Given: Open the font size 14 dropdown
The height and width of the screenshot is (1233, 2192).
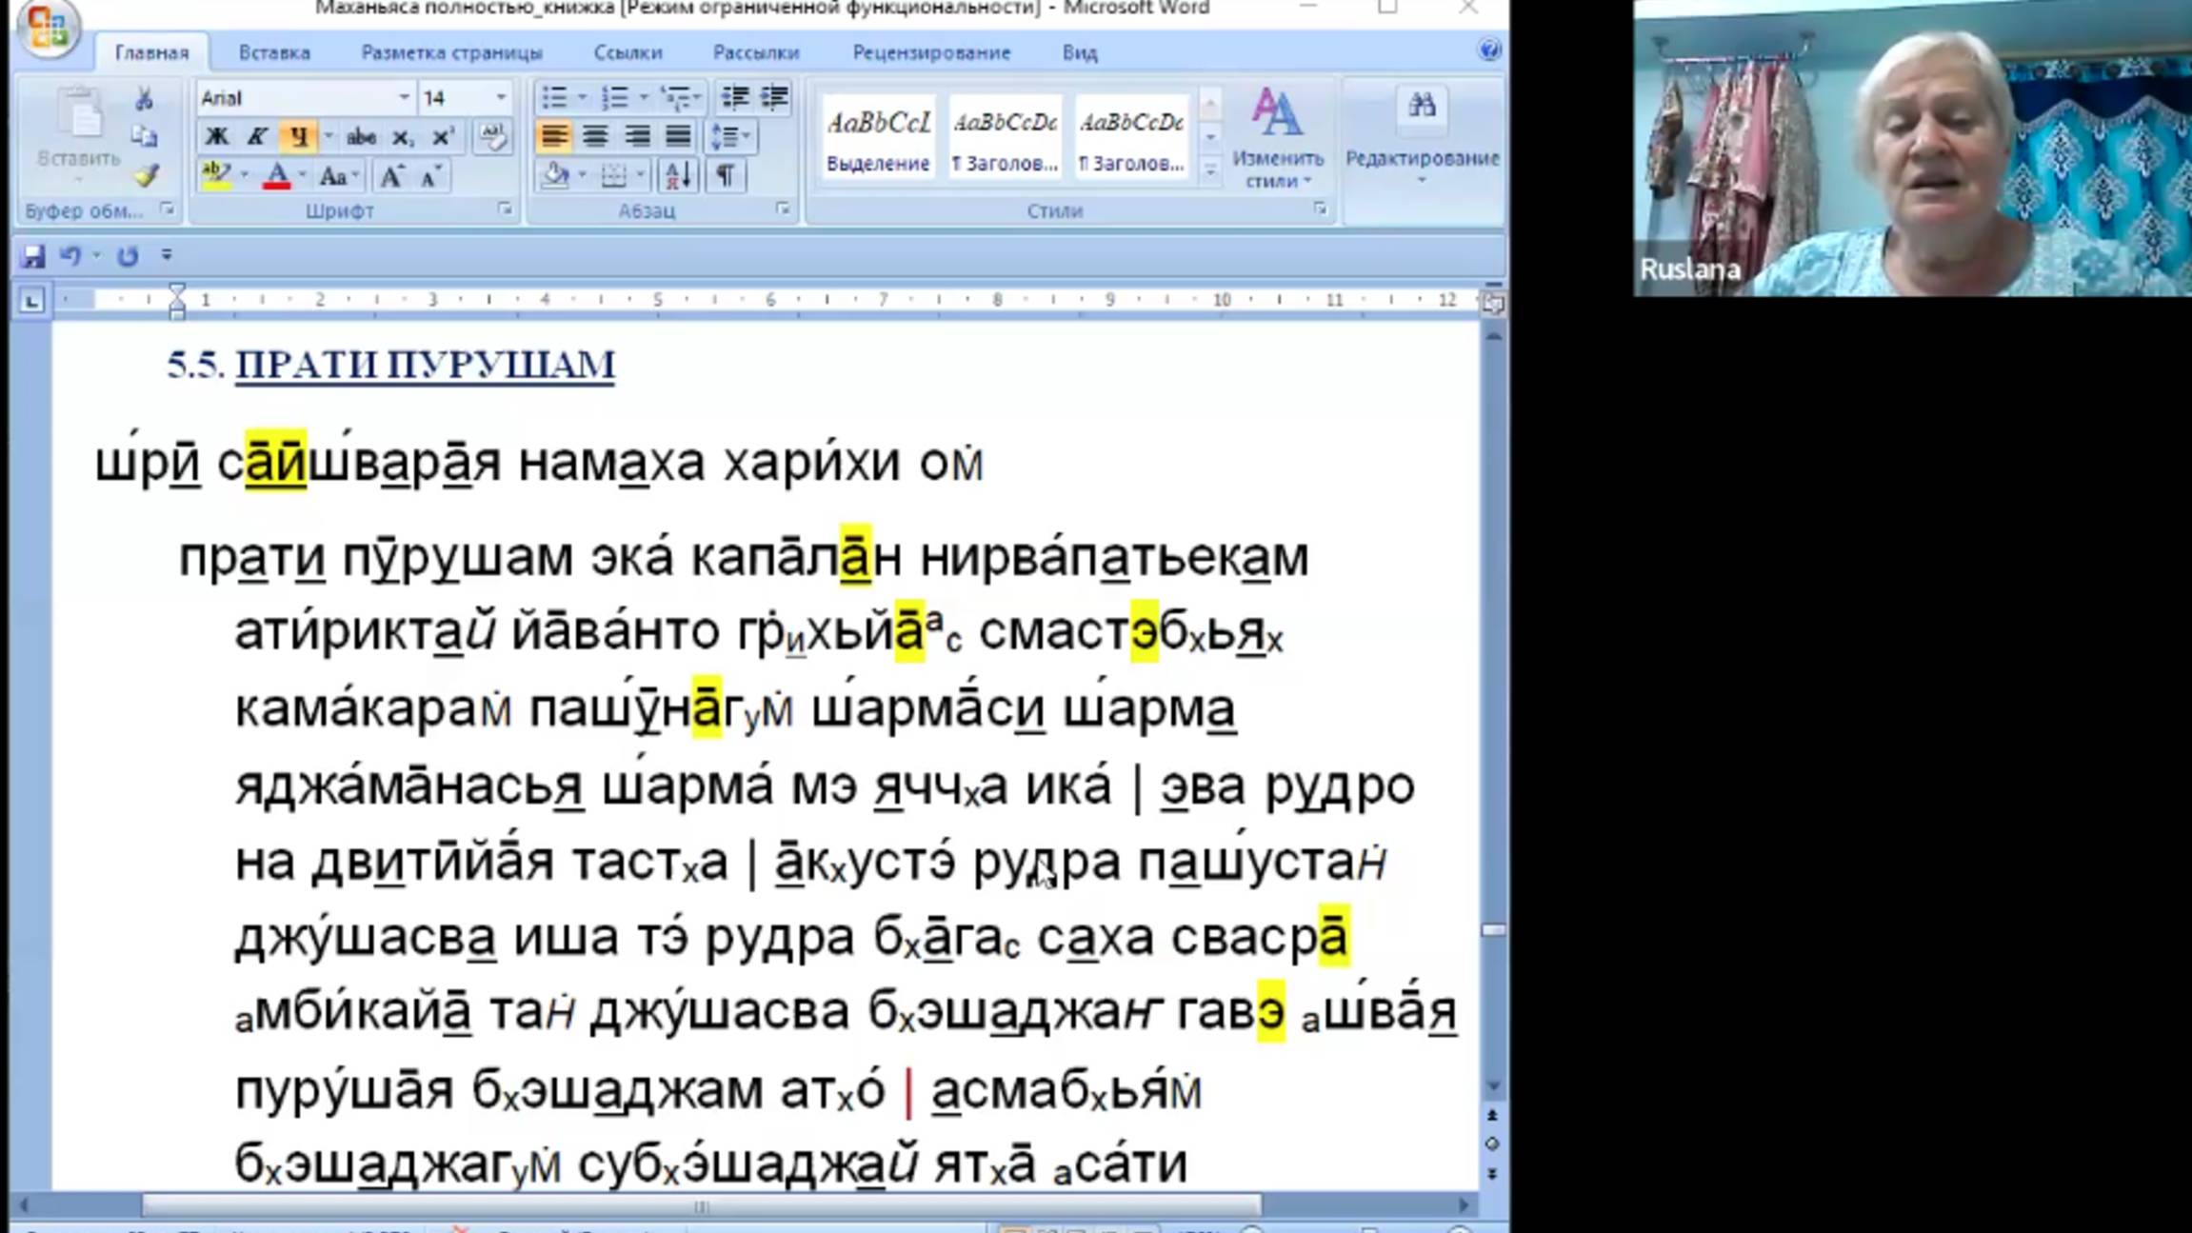Looking at the screenshot, I should [501, 98].
